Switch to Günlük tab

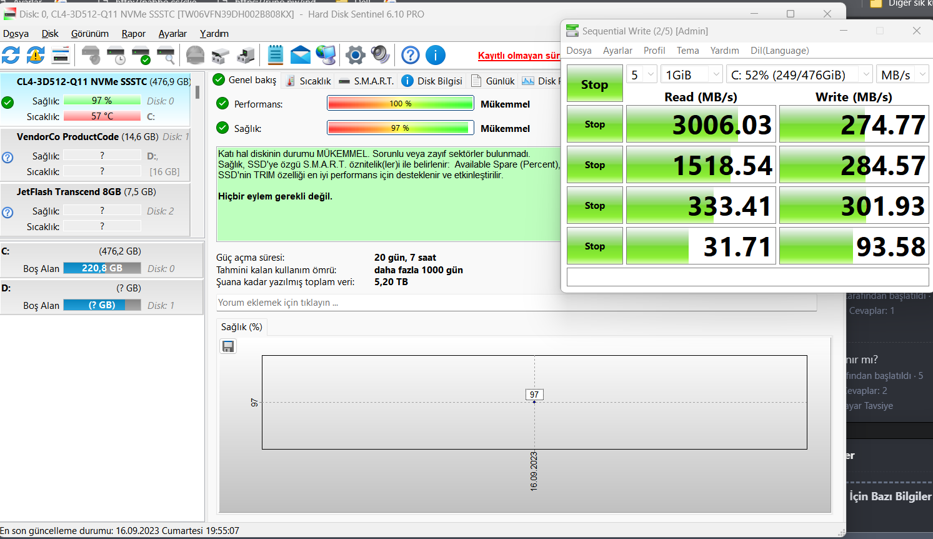493,81
